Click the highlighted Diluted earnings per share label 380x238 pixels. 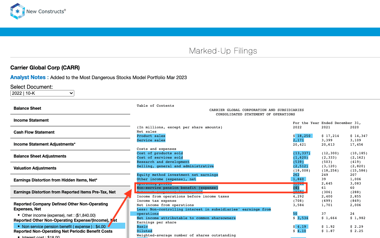click(145, 231)
